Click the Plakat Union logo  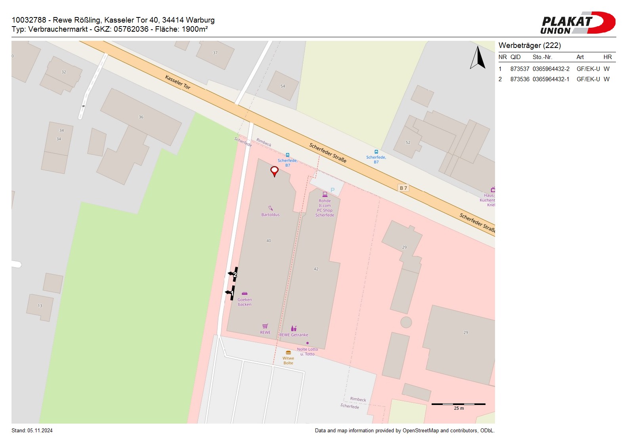577,23
